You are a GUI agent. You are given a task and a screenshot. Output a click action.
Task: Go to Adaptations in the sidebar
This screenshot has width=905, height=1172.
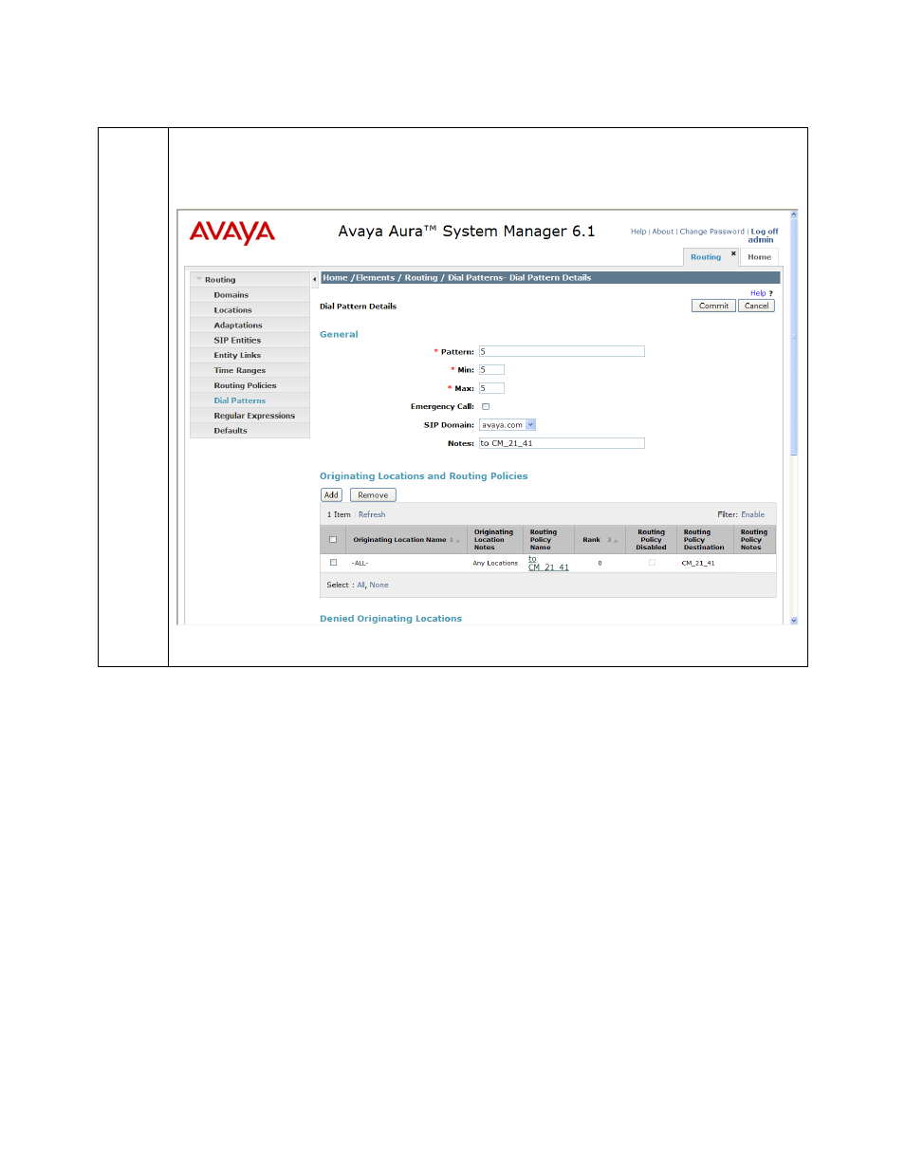pyautogui.click(x=238, y=326)
